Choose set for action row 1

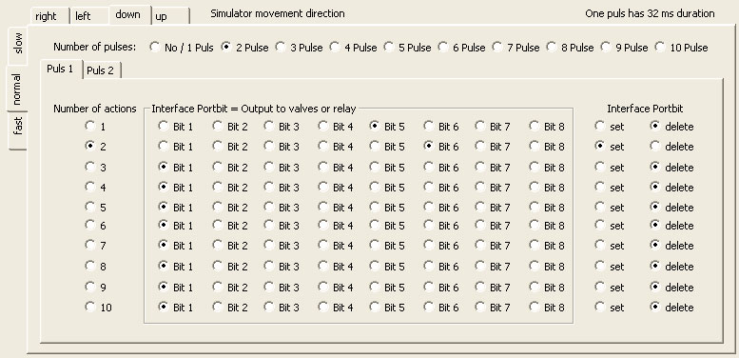pyautogui.click(x=599, y=126)
